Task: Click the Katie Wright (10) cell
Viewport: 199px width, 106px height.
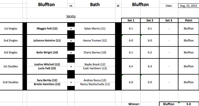Action: [47, 52]
